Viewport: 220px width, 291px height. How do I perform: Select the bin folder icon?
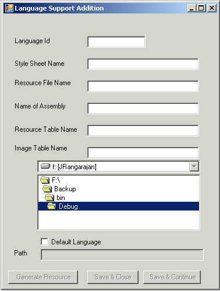click(x=49, y=198)
